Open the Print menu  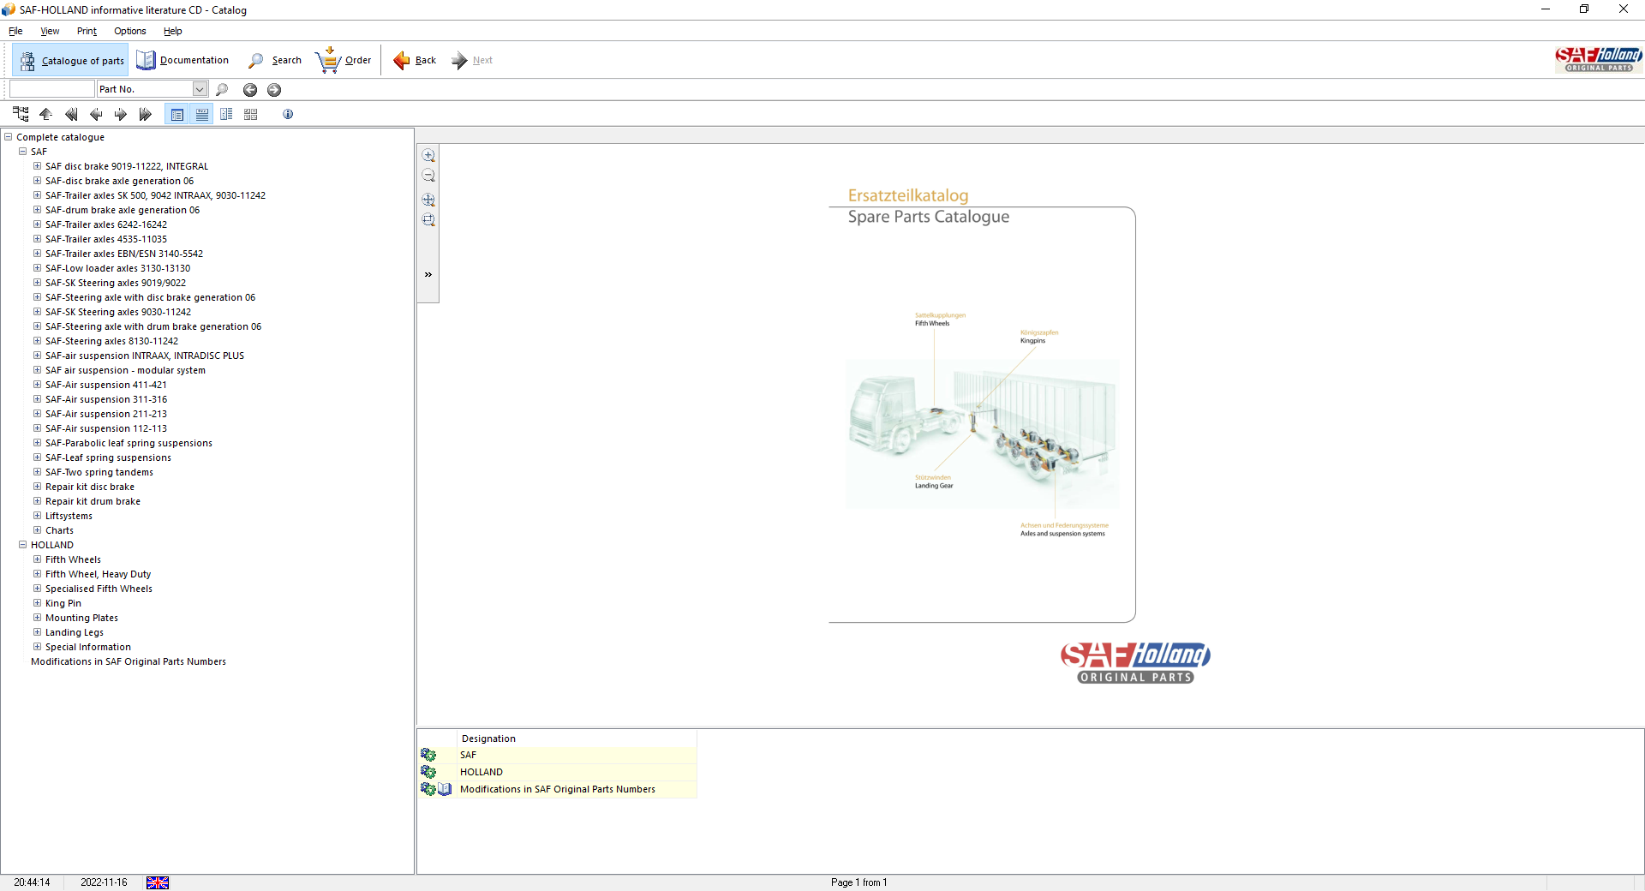click(87, 31)
